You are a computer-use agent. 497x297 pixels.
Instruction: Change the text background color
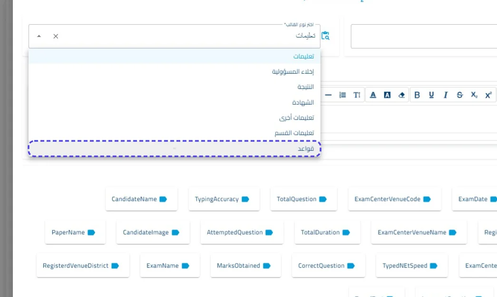point(387,95)
